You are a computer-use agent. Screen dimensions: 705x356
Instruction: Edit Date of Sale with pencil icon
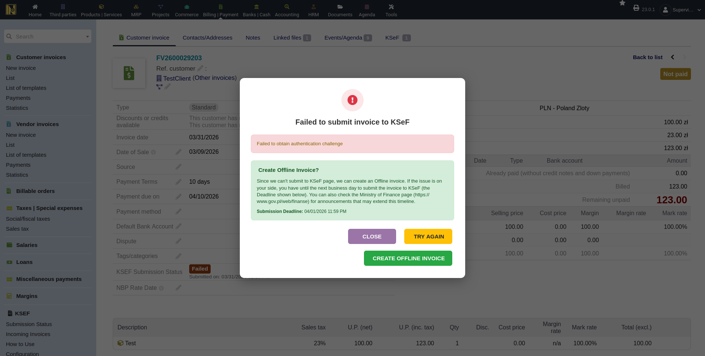pos(178,152)
